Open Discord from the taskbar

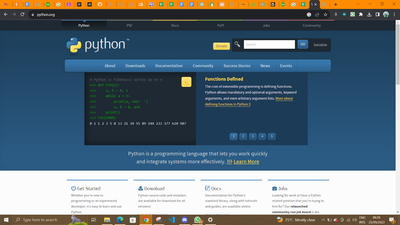(x=184, y=220)
